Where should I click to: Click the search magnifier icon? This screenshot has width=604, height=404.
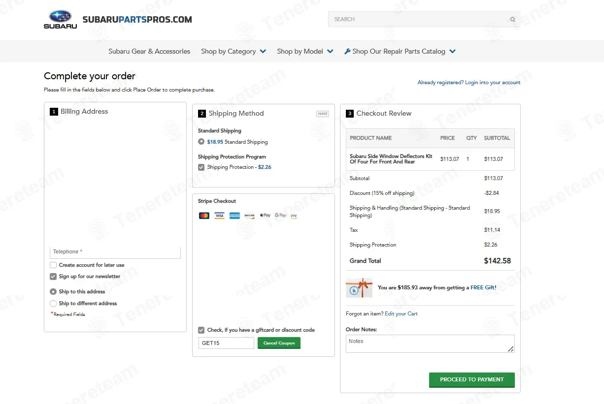tap(513, 20)
